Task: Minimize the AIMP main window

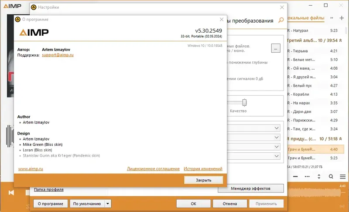Action: (311, 5)
